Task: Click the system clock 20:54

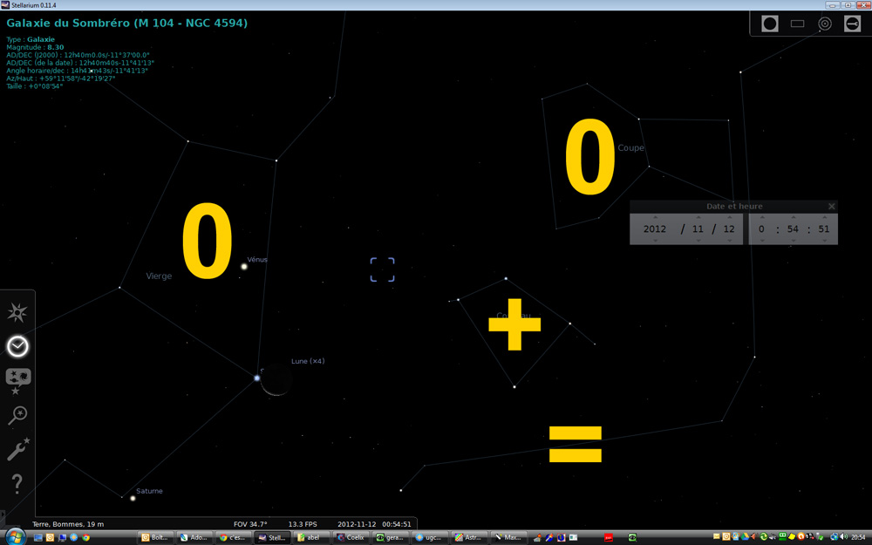Action: (858, 537)
